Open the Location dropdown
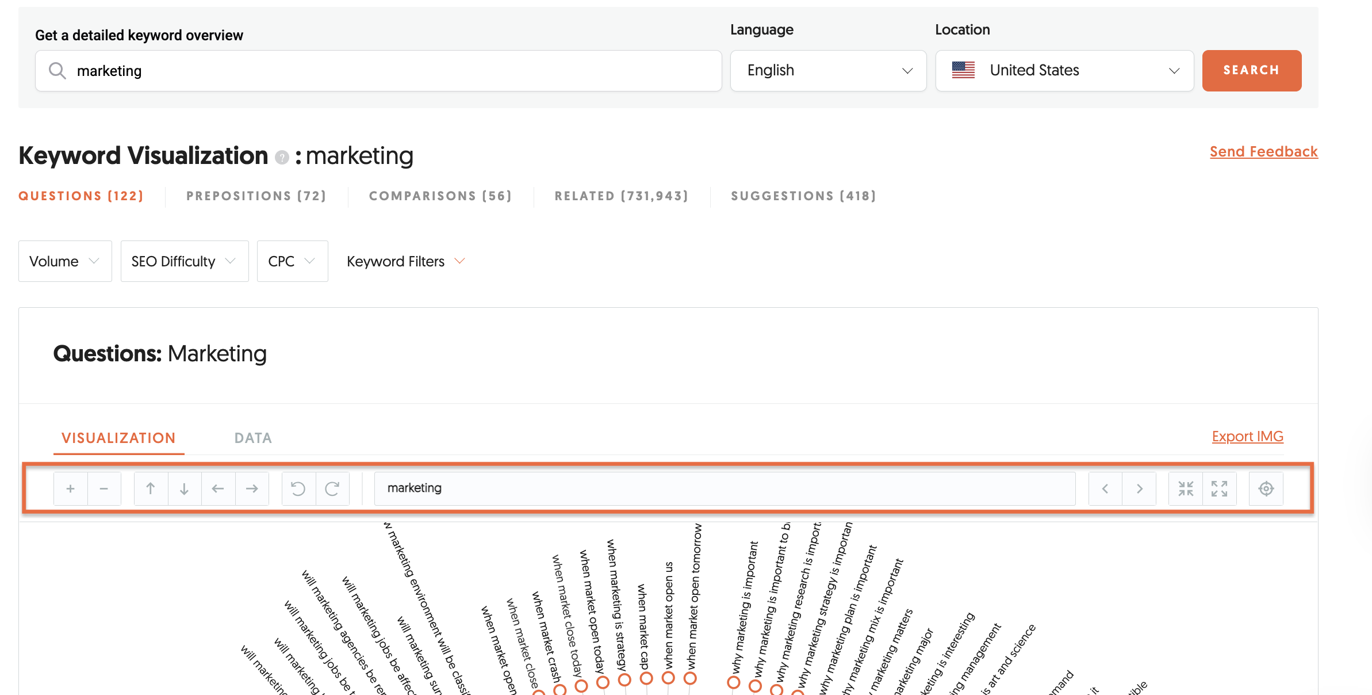 pos(1064,70)
